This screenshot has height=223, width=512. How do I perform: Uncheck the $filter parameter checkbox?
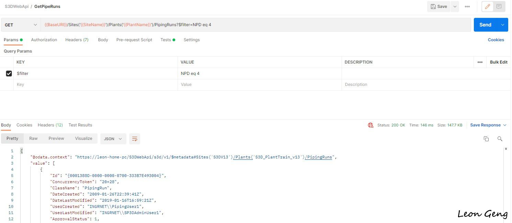tap(9, 74)
